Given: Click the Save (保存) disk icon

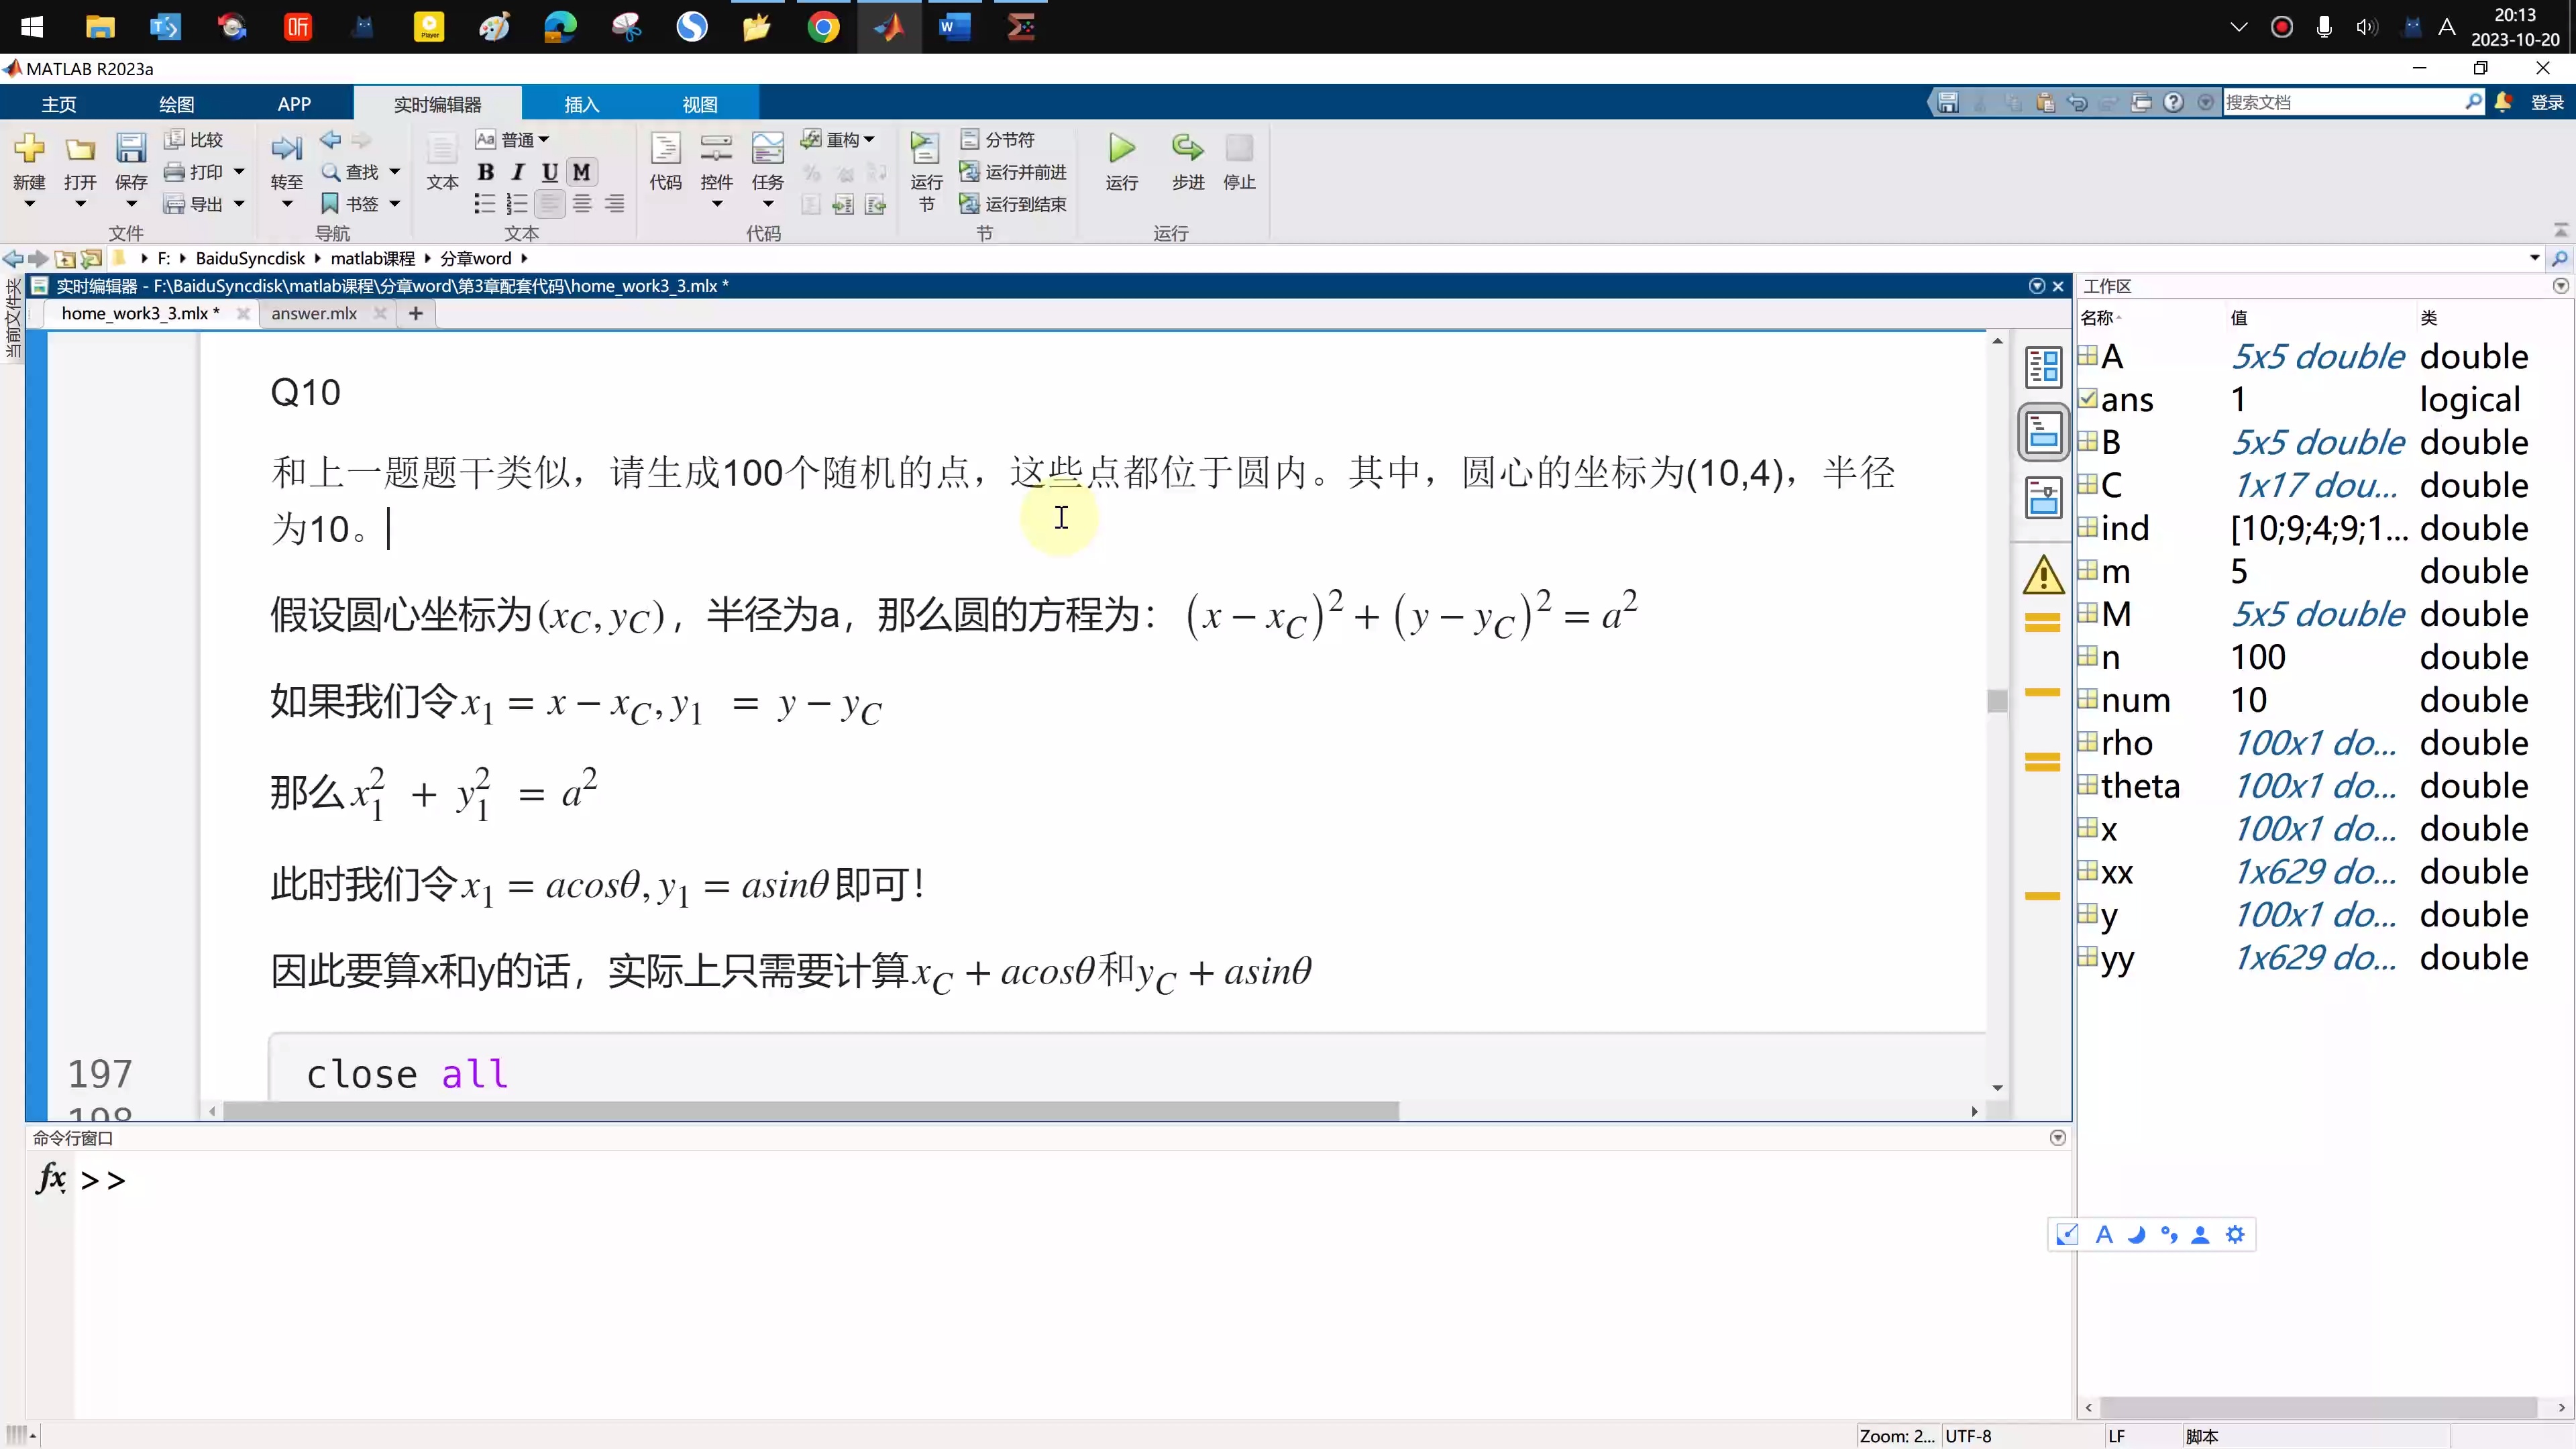Looking at the screenshot, I should tap(131, 149).
